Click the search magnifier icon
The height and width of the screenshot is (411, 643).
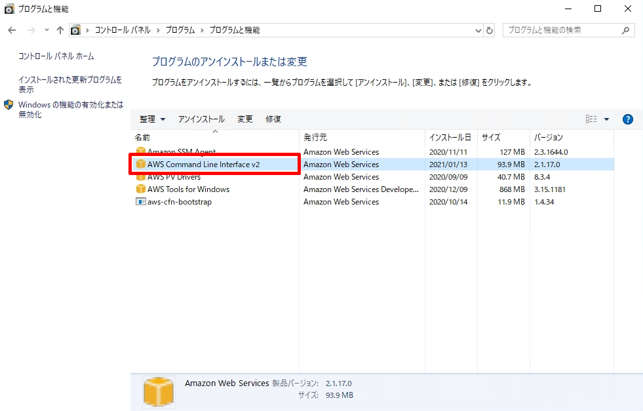(x=626, y=30)
